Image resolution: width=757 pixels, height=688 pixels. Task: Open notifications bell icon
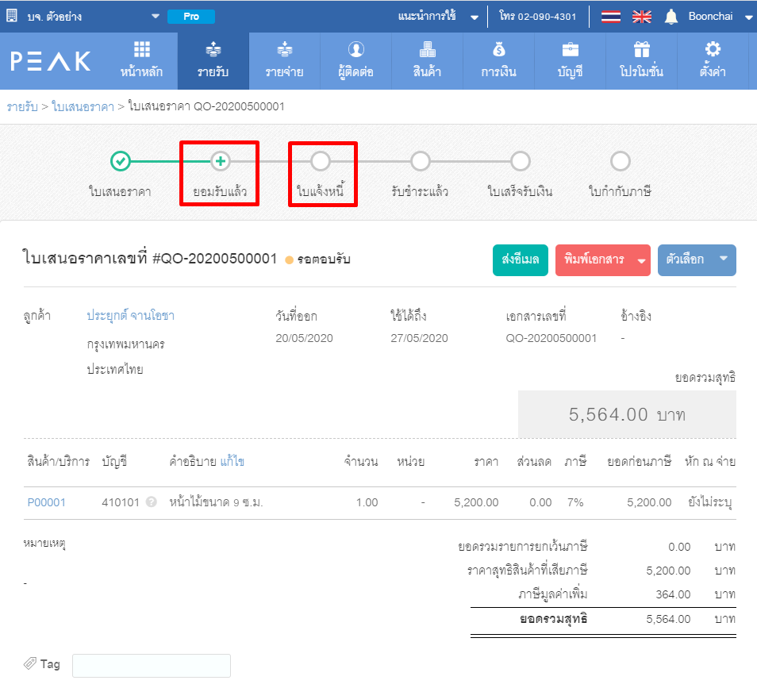[x=671, y=17]
